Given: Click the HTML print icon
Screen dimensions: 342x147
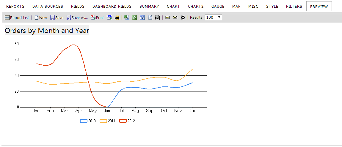Looking at the screenshot, I should point(109,18).
